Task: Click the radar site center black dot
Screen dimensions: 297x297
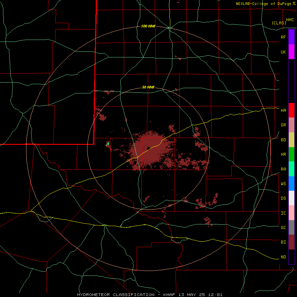Action: [x=148, y=148]
